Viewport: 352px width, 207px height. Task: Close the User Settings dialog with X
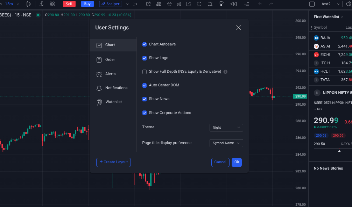(x=239, y=28)
